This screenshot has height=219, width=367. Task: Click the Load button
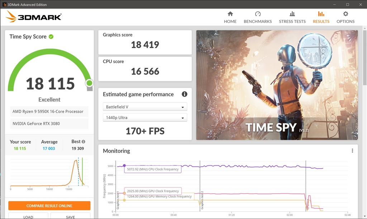point(28,216)
